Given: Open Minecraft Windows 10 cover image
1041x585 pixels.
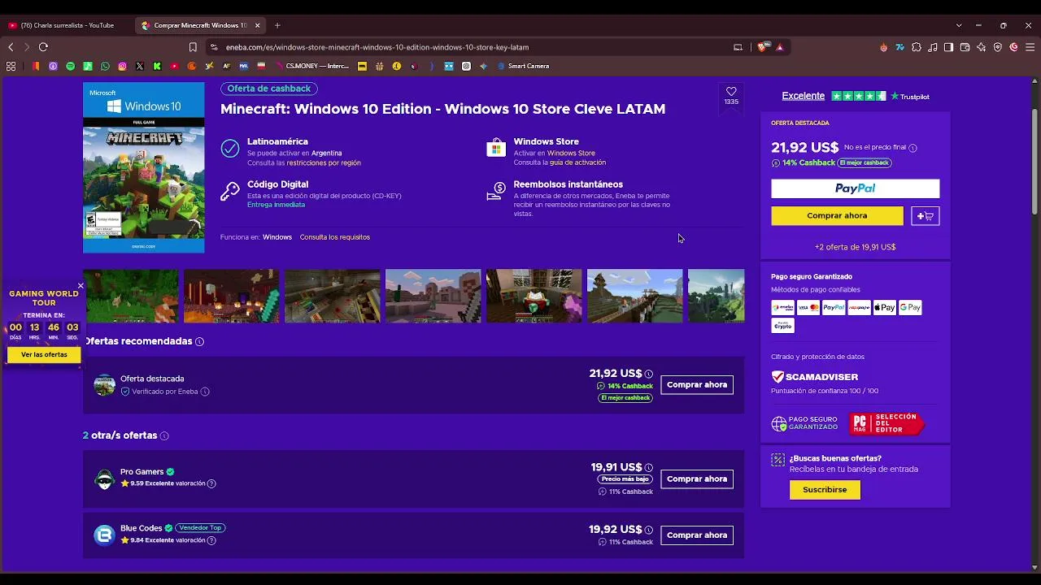Looking at the screenshot, I should 144,167.
